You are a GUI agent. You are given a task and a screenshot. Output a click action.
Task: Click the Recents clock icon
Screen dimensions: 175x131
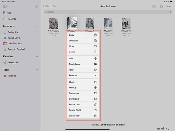pos(5,19)
